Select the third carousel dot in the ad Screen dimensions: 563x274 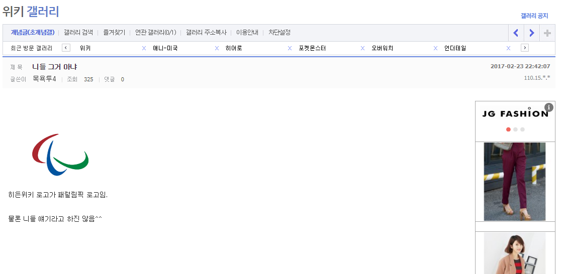click(522, 129)
